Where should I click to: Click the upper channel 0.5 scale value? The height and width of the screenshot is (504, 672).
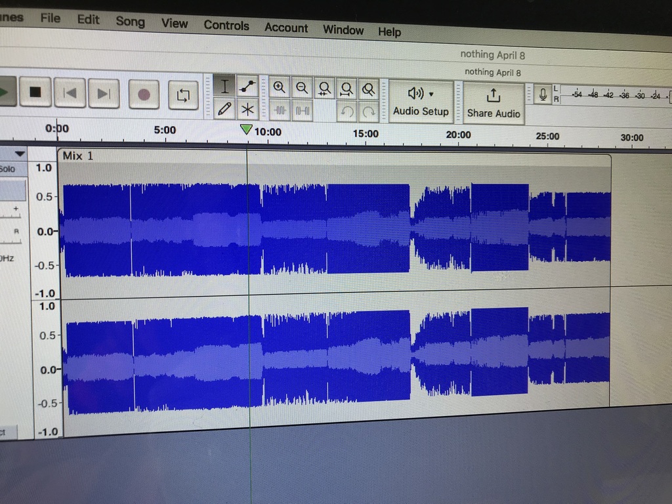tap(45, 197)
